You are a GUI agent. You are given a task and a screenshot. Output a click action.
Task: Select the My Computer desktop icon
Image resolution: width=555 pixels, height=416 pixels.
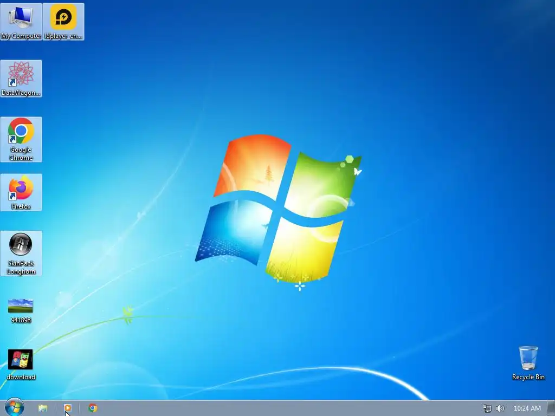point(21,22)
